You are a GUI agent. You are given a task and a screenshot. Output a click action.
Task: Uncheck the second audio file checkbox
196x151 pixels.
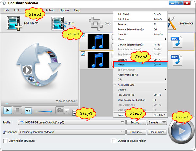click(83, 54)
